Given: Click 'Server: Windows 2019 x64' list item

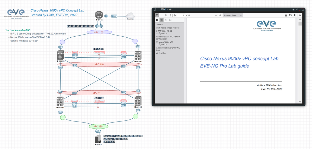Looking at the screenshot, I should point(25,41).
